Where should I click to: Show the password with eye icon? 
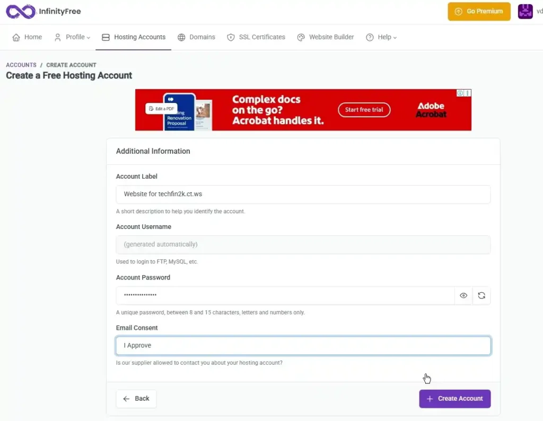coord(463,295)
